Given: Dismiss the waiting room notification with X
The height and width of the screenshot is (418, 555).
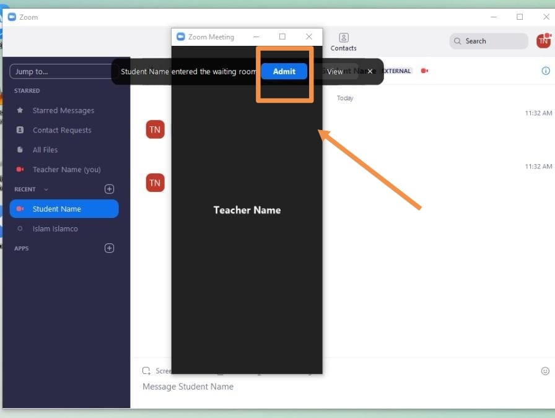Looking at the screenshot, I should pyautogui.click(x=370, y=71).
